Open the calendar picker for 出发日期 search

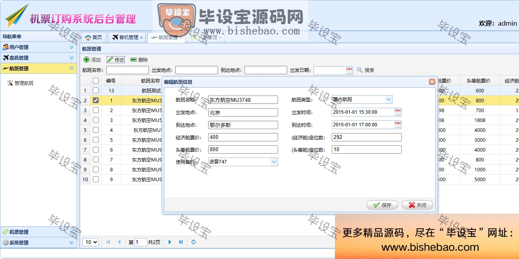(349, 70)
